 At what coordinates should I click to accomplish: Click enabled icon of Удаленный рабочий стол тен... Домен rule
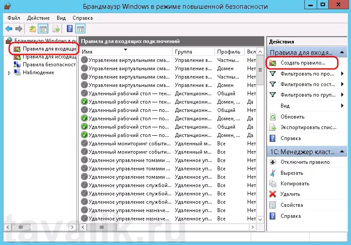(x=84, y=102)
